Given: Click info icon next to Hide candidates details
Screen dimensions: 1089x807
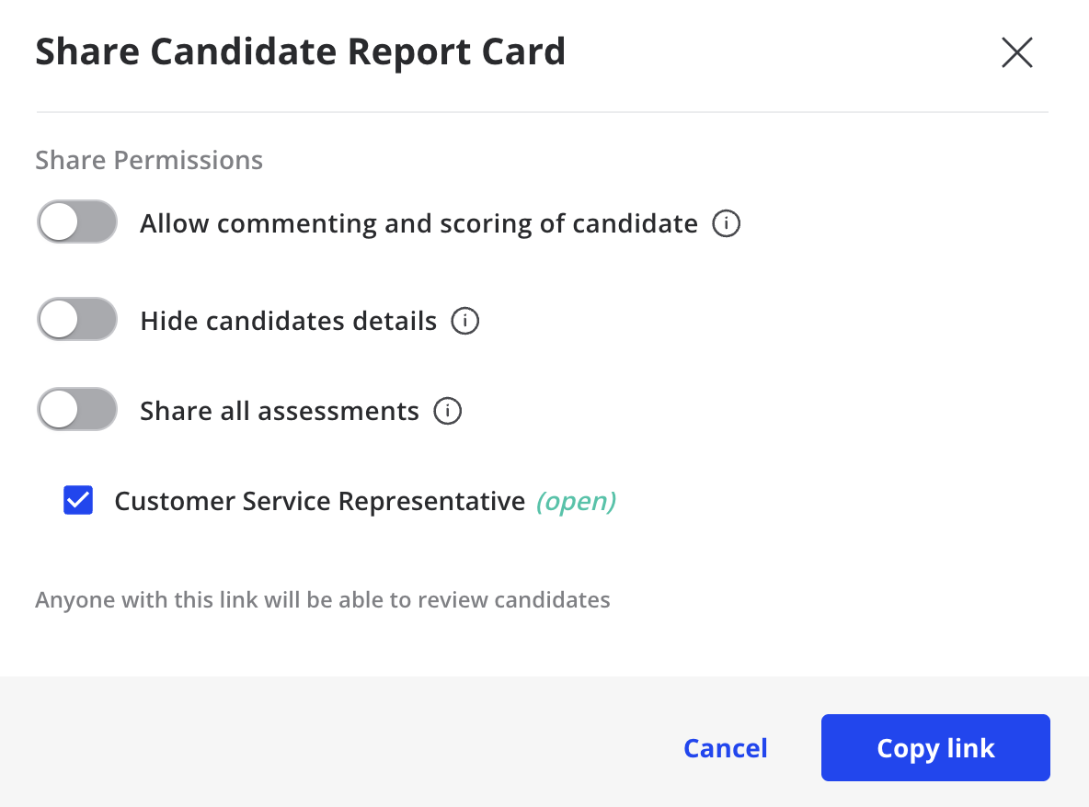Looking at the screenshot, I should coord(465,321).
